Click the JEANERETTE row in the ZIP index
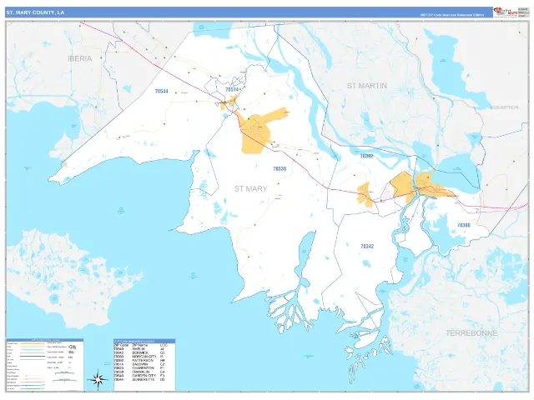The height and width of the screenshot is (400, 534). click(x=140, y=379)
